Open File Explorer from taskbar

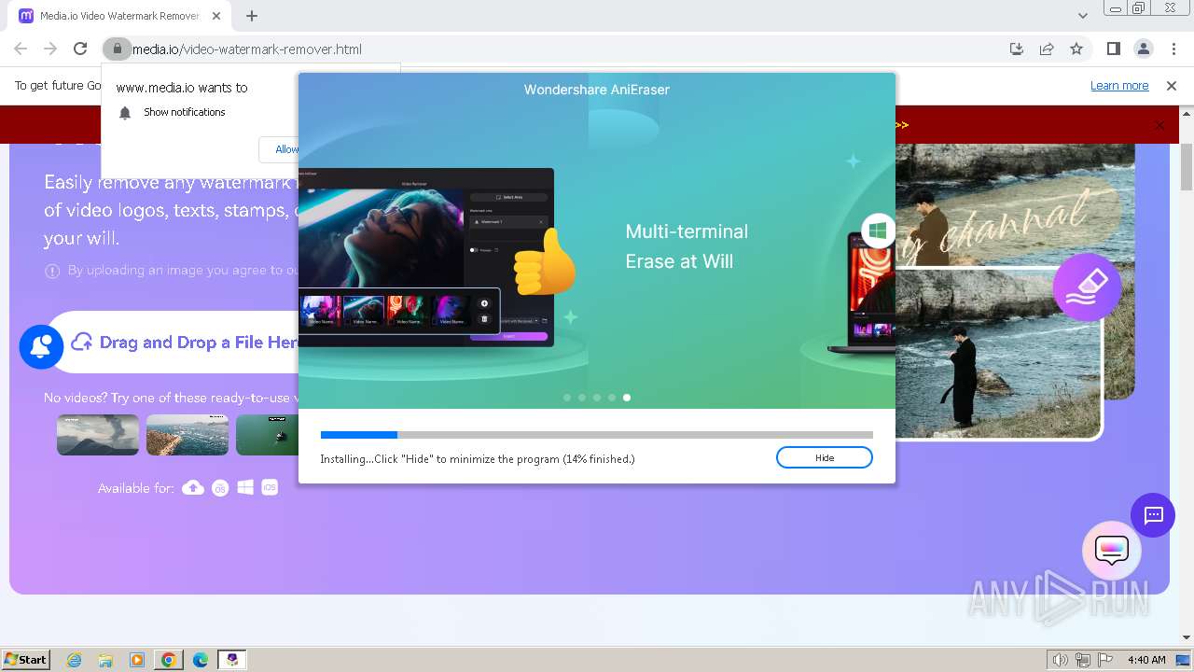[x=105, y=660]
